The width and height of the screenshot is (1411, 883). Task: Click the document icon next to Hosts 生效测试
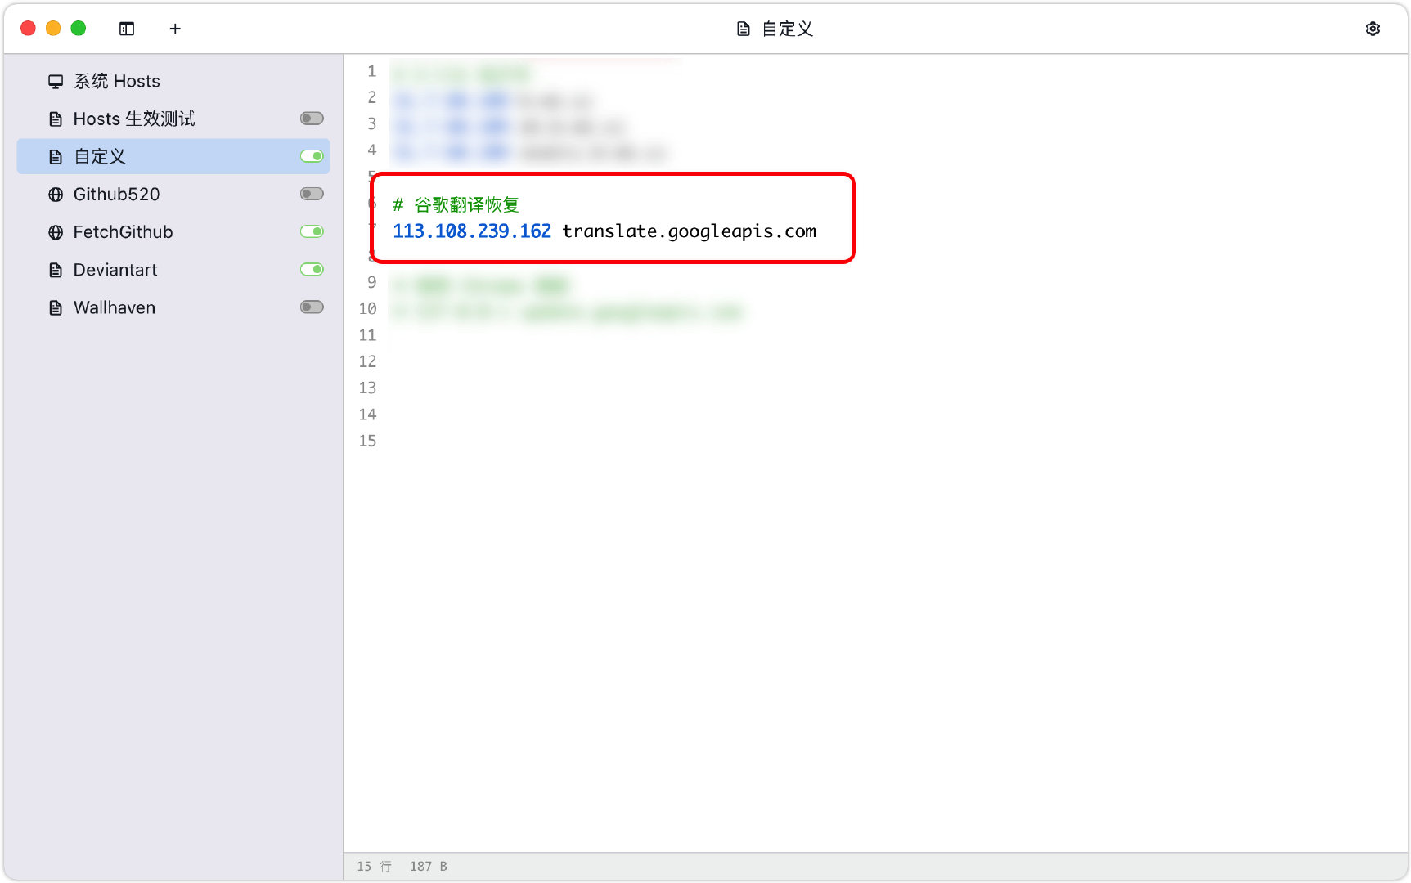click(54, 118)
